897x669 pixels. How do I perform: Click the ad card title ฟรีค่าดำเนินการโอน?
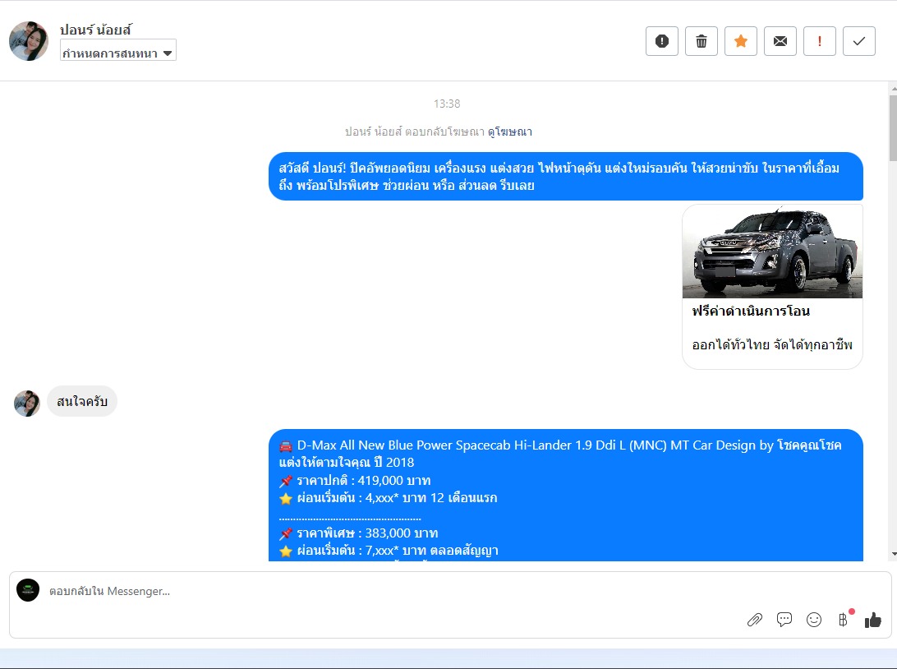click(x=752, y=311)
